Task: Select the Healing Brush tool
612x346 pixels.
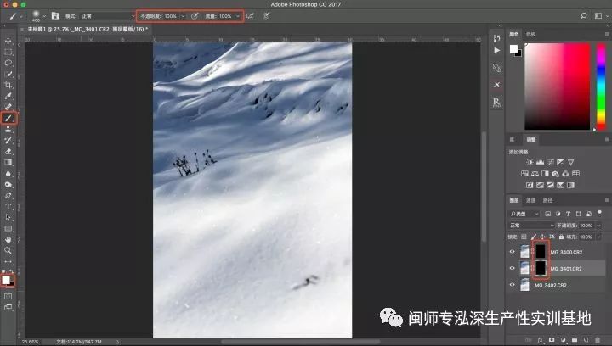Action: pyautogui.click(x=8, y=107)
